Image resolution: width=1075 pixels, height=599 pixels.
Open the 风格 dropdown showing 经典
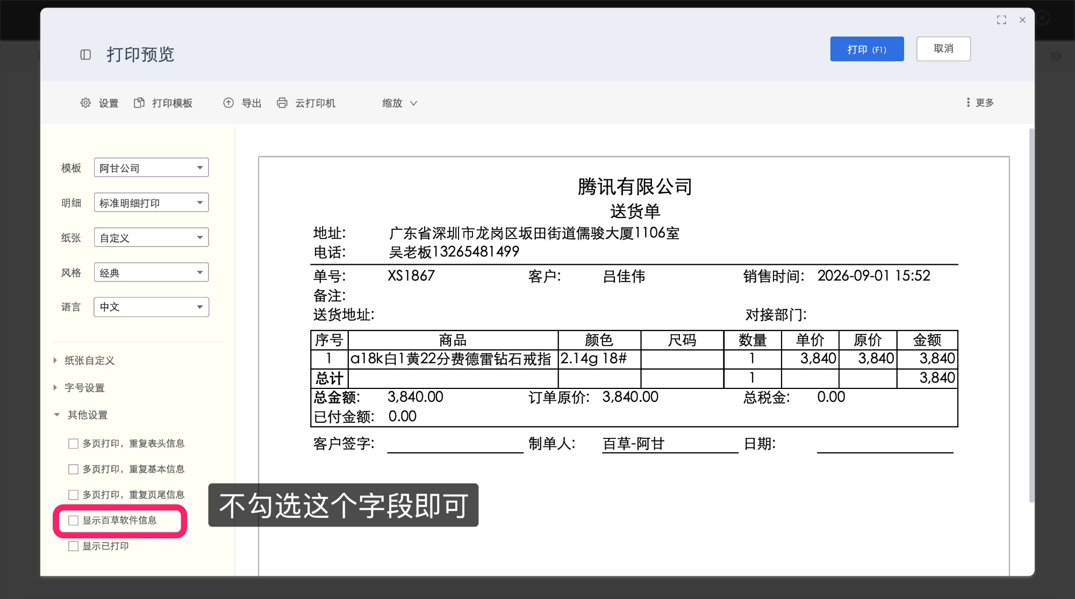pos(151,272)
